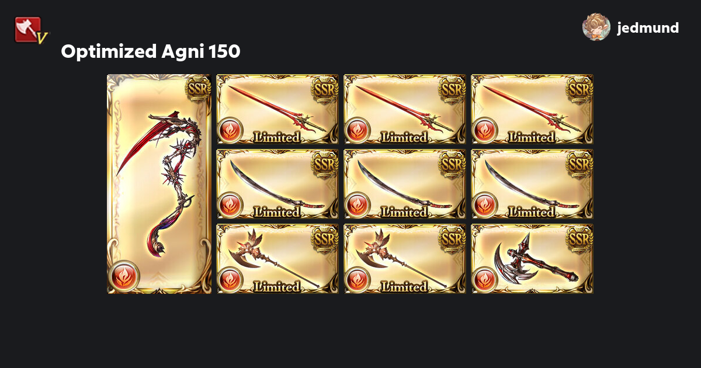Click the SSR badge on the crescent axe

point(580,238)
